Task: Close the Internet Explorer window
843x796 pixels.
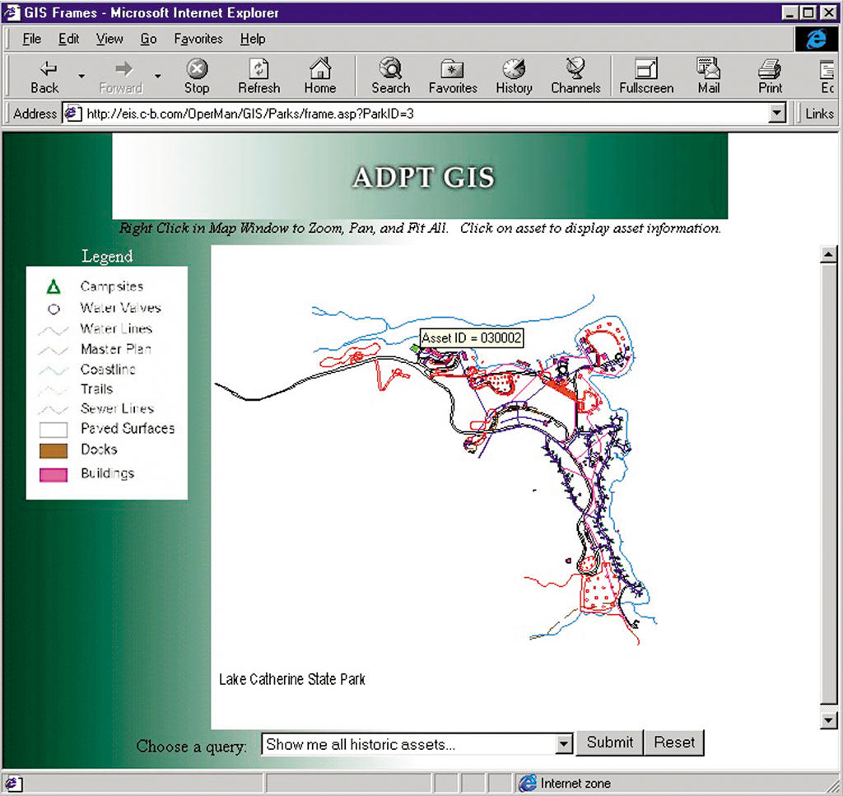Action: coord(828,12)
